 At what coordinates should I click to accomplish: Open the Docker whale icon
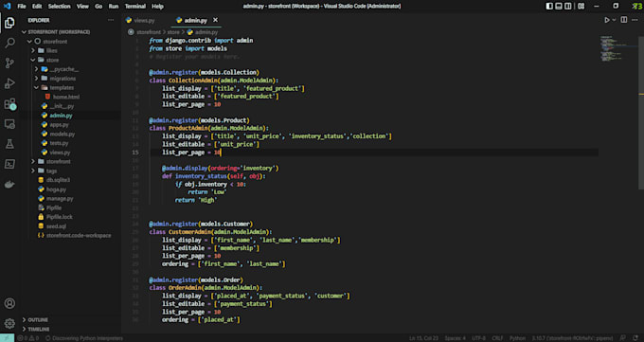(x=9, y=184)
